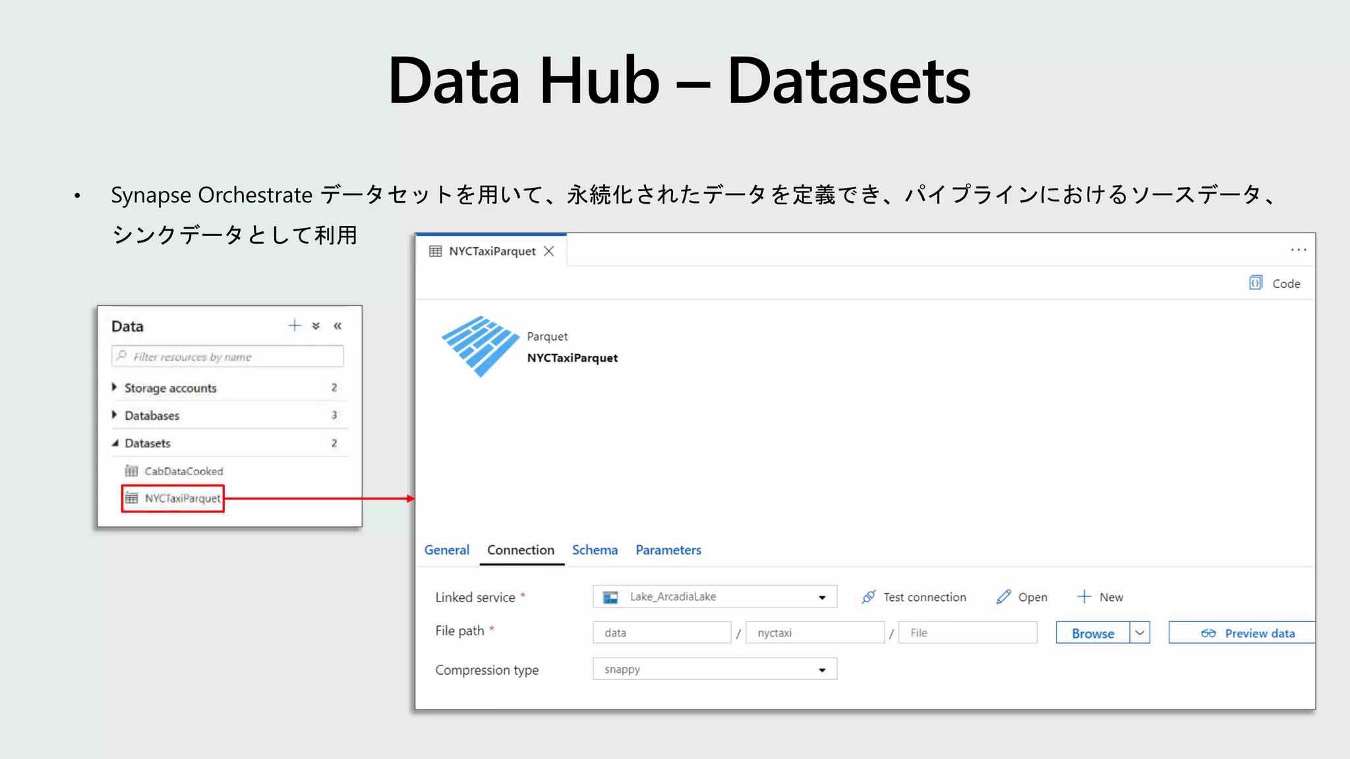The height and width of the screenshot is (759, 1350).
Task: Switch to the Schema tab
Action: [595, 549]
